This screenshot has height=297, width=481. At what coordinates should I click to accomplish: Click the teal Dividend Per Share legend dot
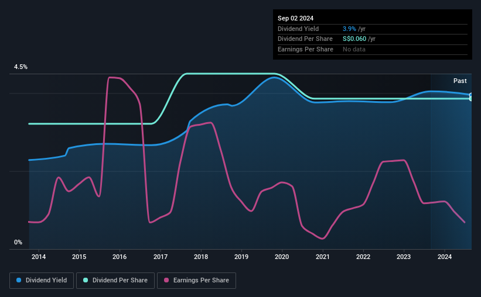click(86, 280)
